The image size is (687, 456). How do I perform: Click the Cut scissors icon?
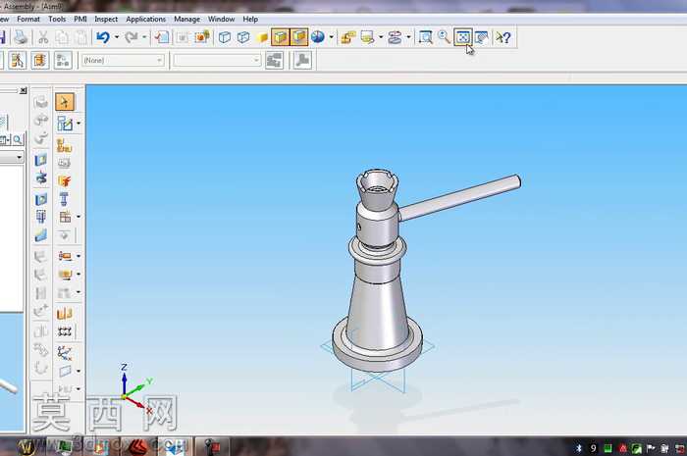coord(43,37)
